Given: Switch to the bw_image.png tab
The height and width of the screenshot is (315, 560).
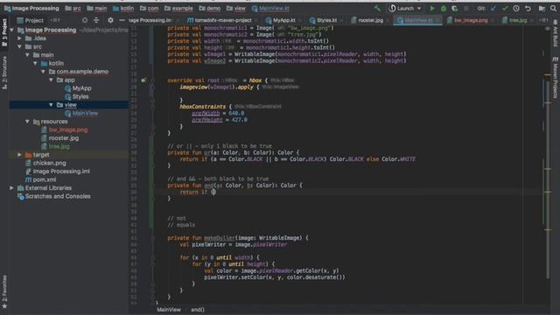Looking at the screenshot, I should (470, 20).
